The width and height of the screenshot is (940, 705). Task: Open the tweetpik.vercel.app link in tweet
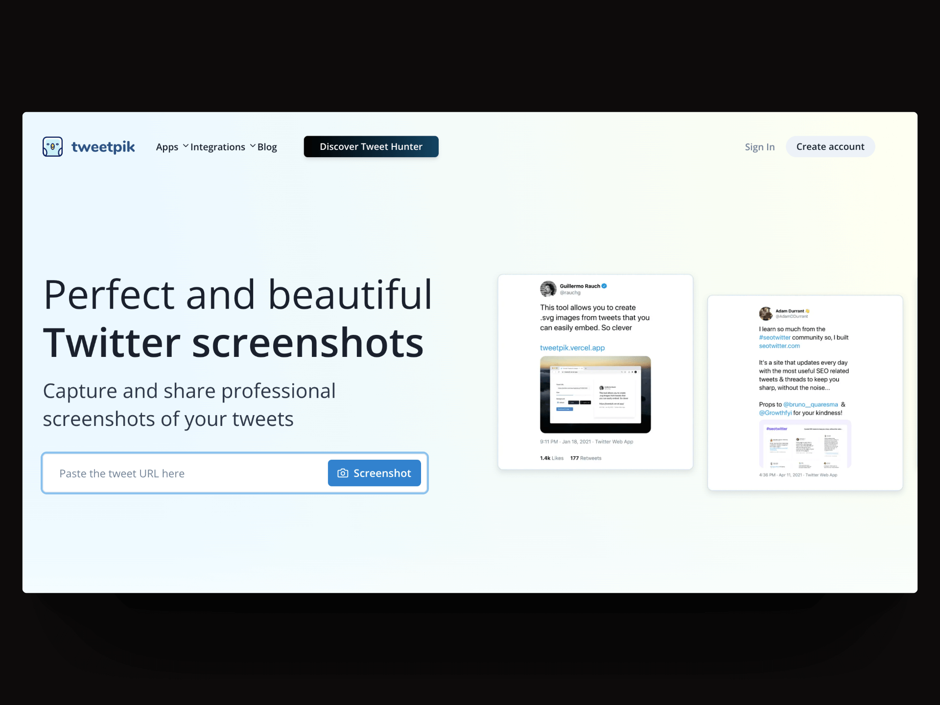pos(572,348)
